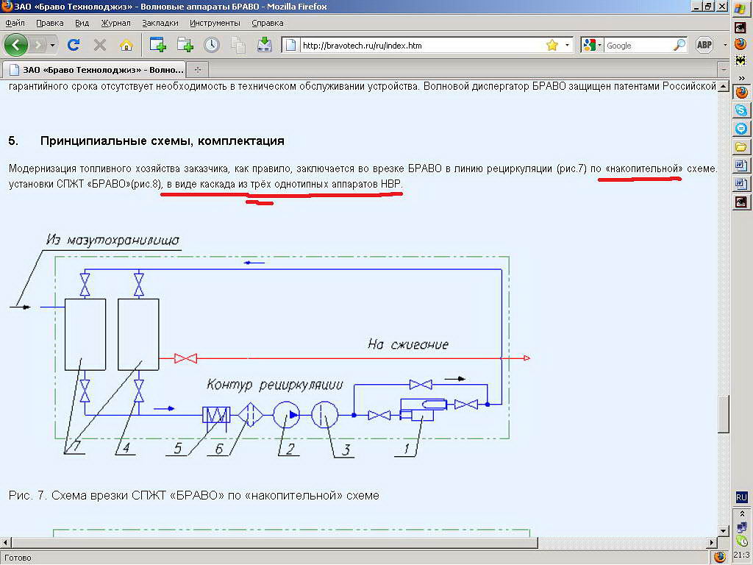The width and height of the screenshot is (753, 565).
Task: Open the Файл menu
Action: (15, 23)
